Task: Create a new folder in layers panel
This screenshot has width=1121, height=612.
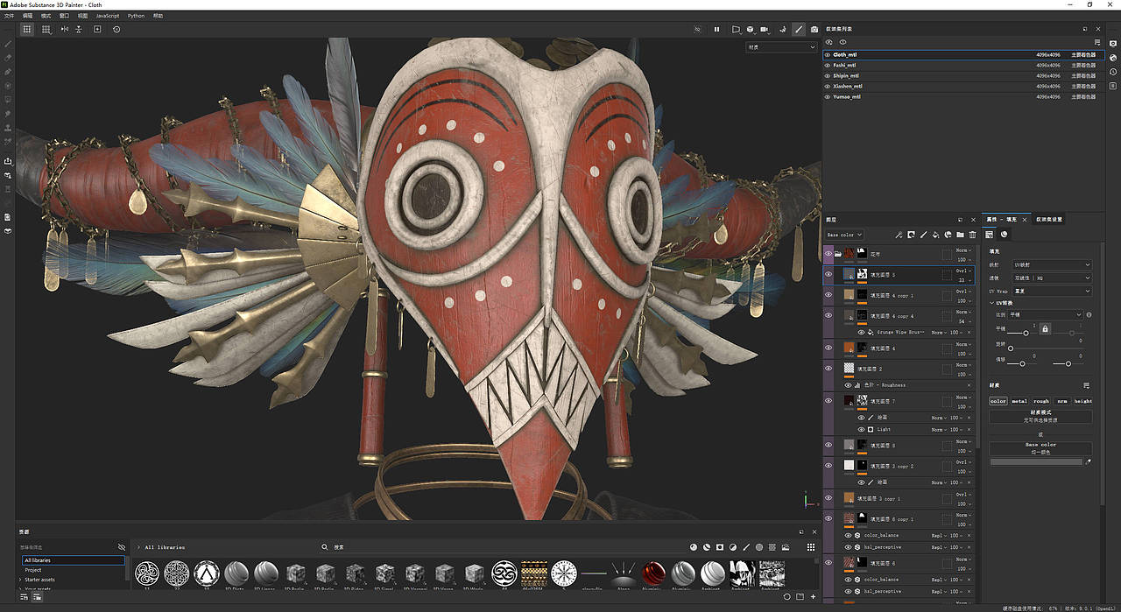Action: pyautogui.click(x=960, y=235)
